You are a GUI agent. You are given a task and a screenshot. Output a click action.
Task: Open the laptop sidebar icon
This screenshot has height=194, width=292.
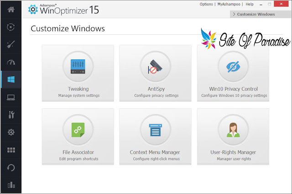click(11, 98)
